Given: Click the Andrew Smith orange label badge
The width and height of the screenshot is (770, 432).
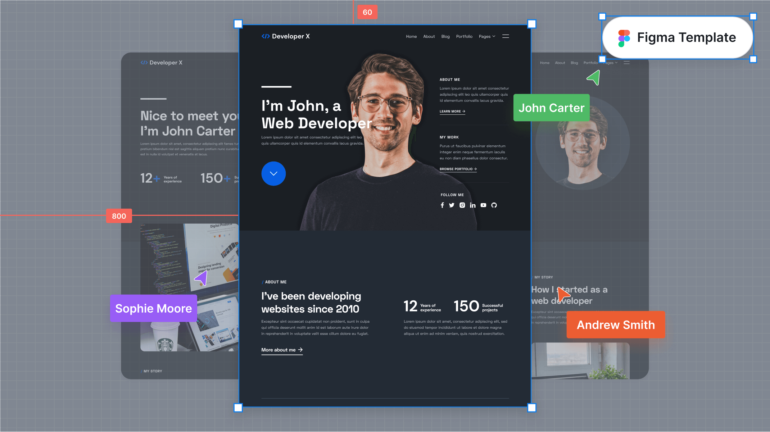Looking at the screenshot, I should (x=615, y=325).
